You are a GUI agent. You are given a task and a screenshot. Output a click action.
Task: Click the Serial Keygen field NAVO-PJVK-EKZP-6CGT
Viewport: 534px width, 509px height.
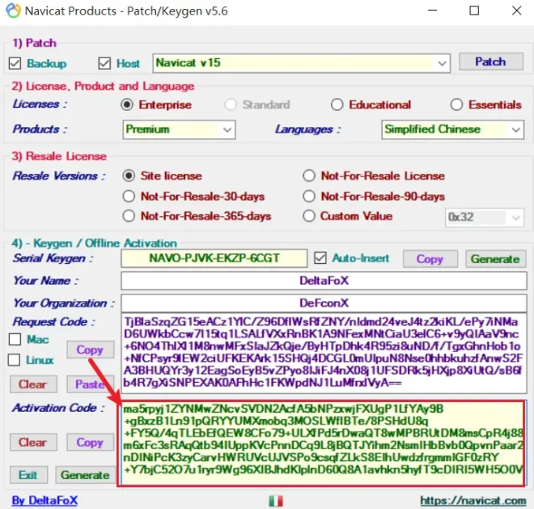(x=214, y=258)
